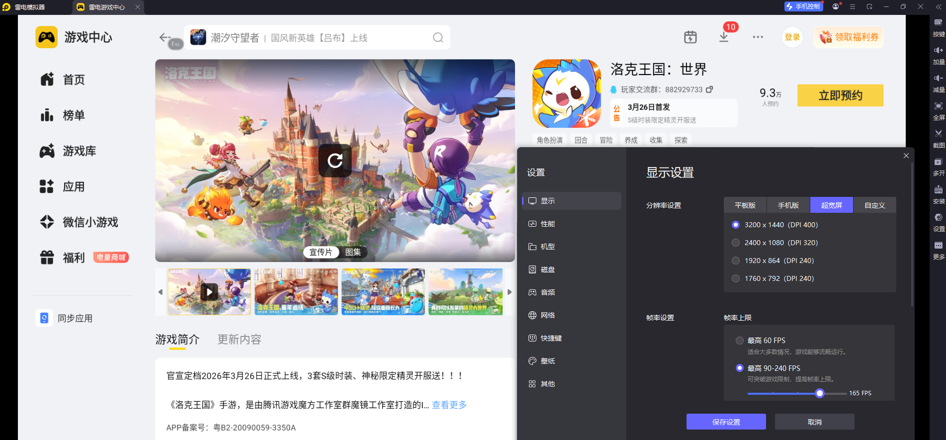
Task: Take a screenshot with the 截图 tool
Action: pos(939,139)
